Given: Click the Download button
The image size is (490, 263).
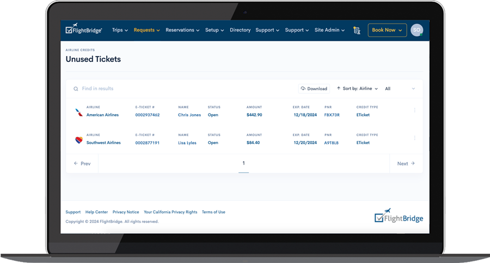Looking at the screenshot, I should (314, 89).
